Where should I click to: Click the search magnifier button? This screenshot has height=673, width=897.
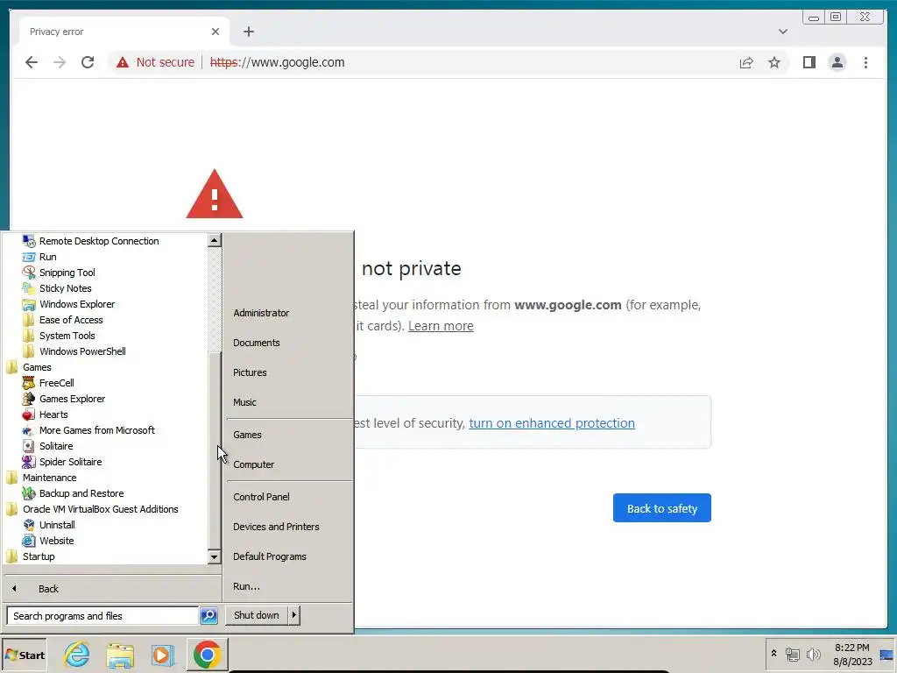point(208,616)
